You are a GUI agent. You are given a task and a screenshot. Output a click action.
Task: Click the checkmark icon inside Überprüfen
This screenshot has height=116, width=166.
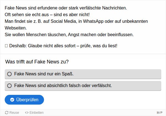point(12,100)
